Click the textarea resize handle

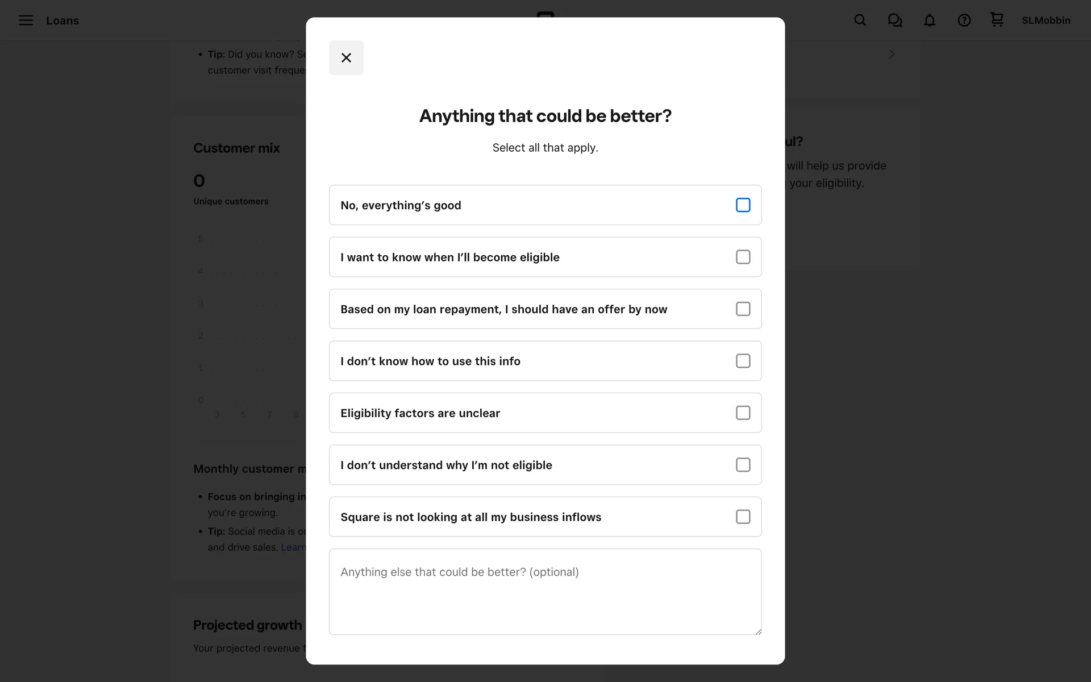click(x=758, y=631)
